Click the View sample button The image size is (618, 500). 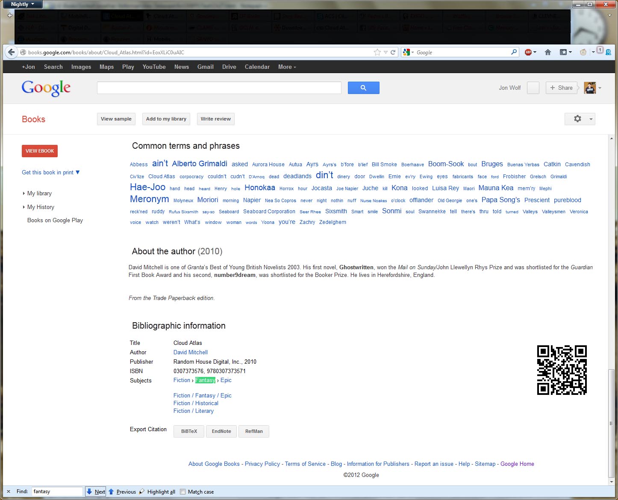click(x=116, y=119)
